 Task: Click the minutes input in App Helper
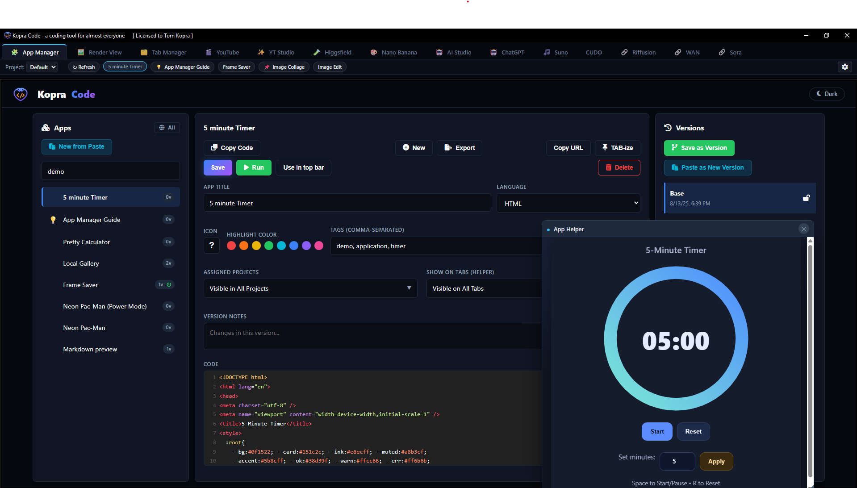click(x=677, y=461)
